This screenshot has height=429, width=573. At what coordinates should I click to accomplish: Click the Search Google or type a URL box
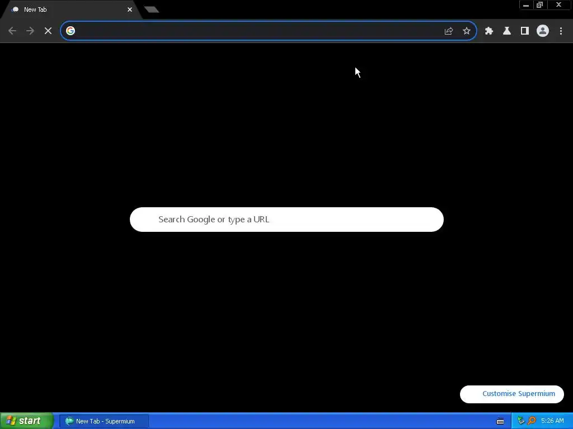point(286,219)
